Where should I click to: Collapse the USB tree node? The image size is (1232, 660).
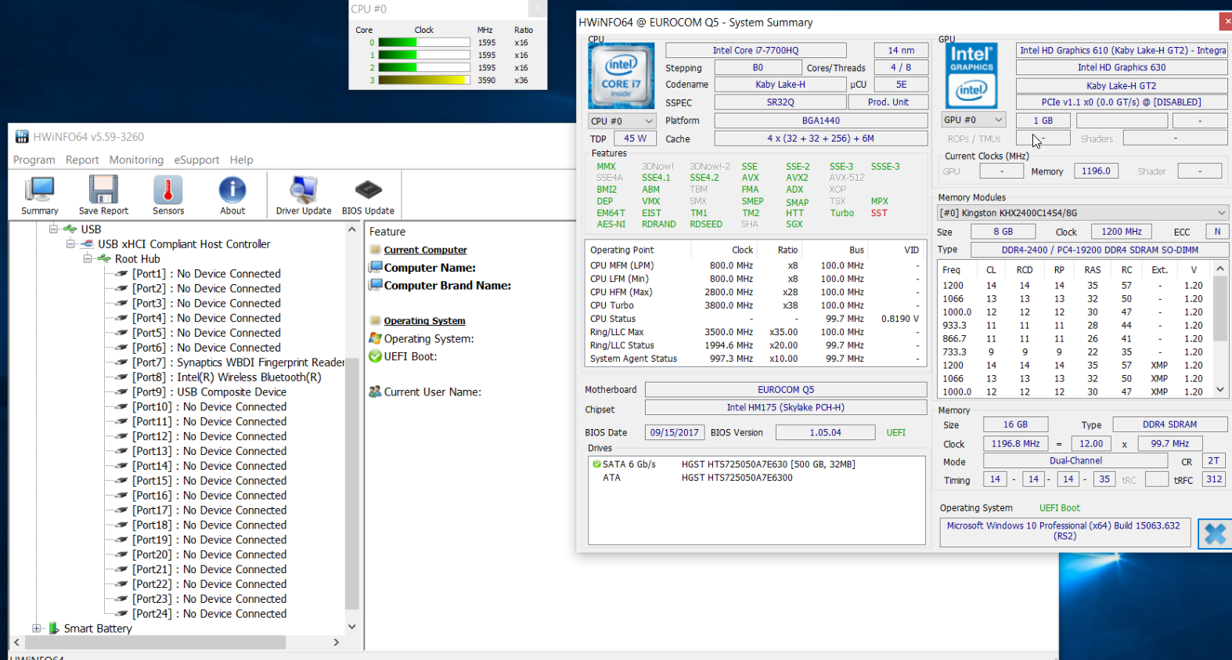tap(53, 229)
